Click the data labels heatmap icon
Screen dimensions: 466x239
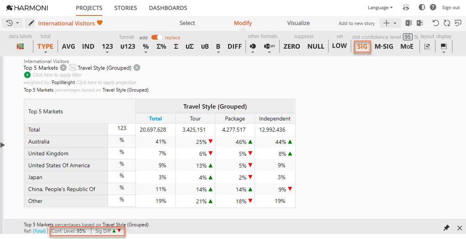[x=20, y=46]
